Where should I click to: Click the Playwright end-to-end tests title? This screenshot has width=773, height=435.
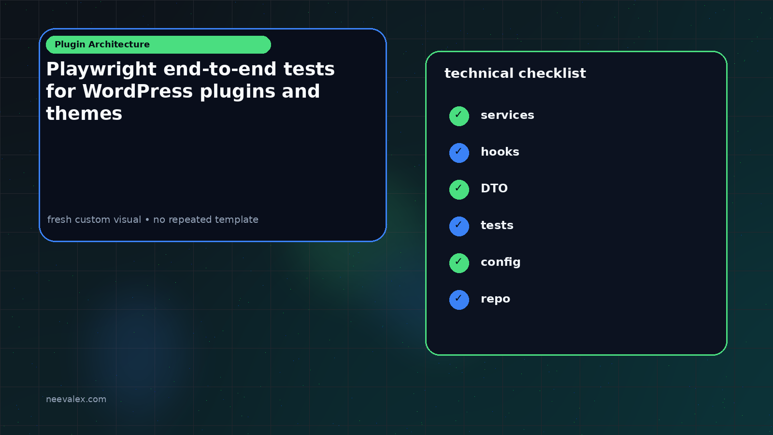pos(190,91)
